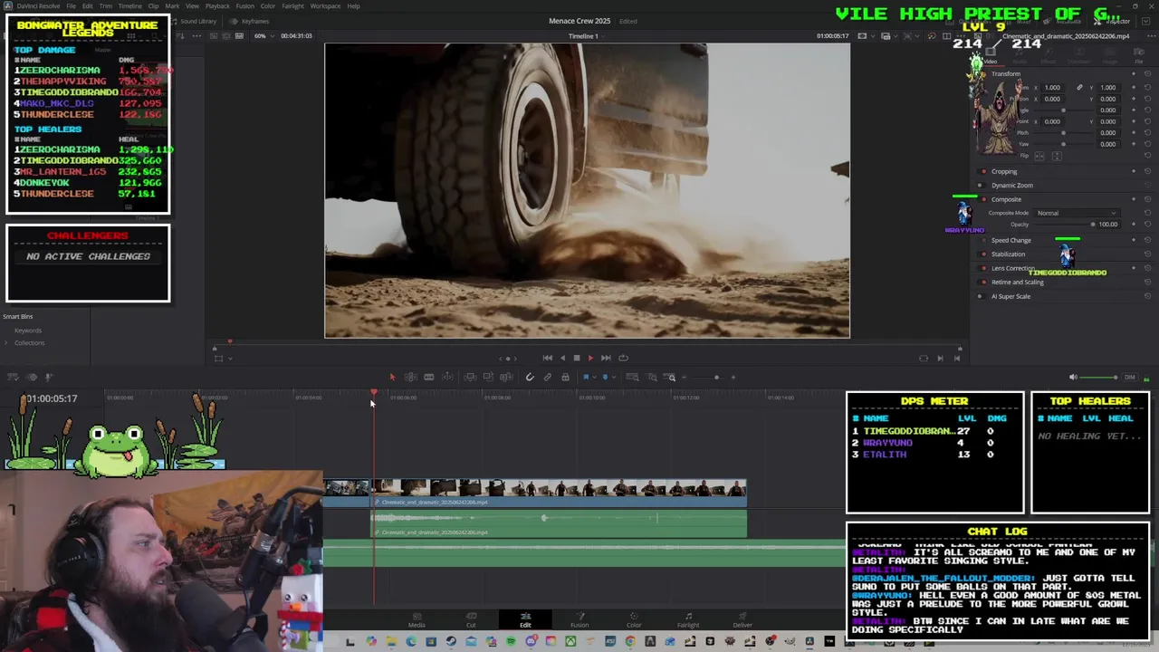
Task: Click the Replace Clip toolbar icon
Action: tap(506, 377)
